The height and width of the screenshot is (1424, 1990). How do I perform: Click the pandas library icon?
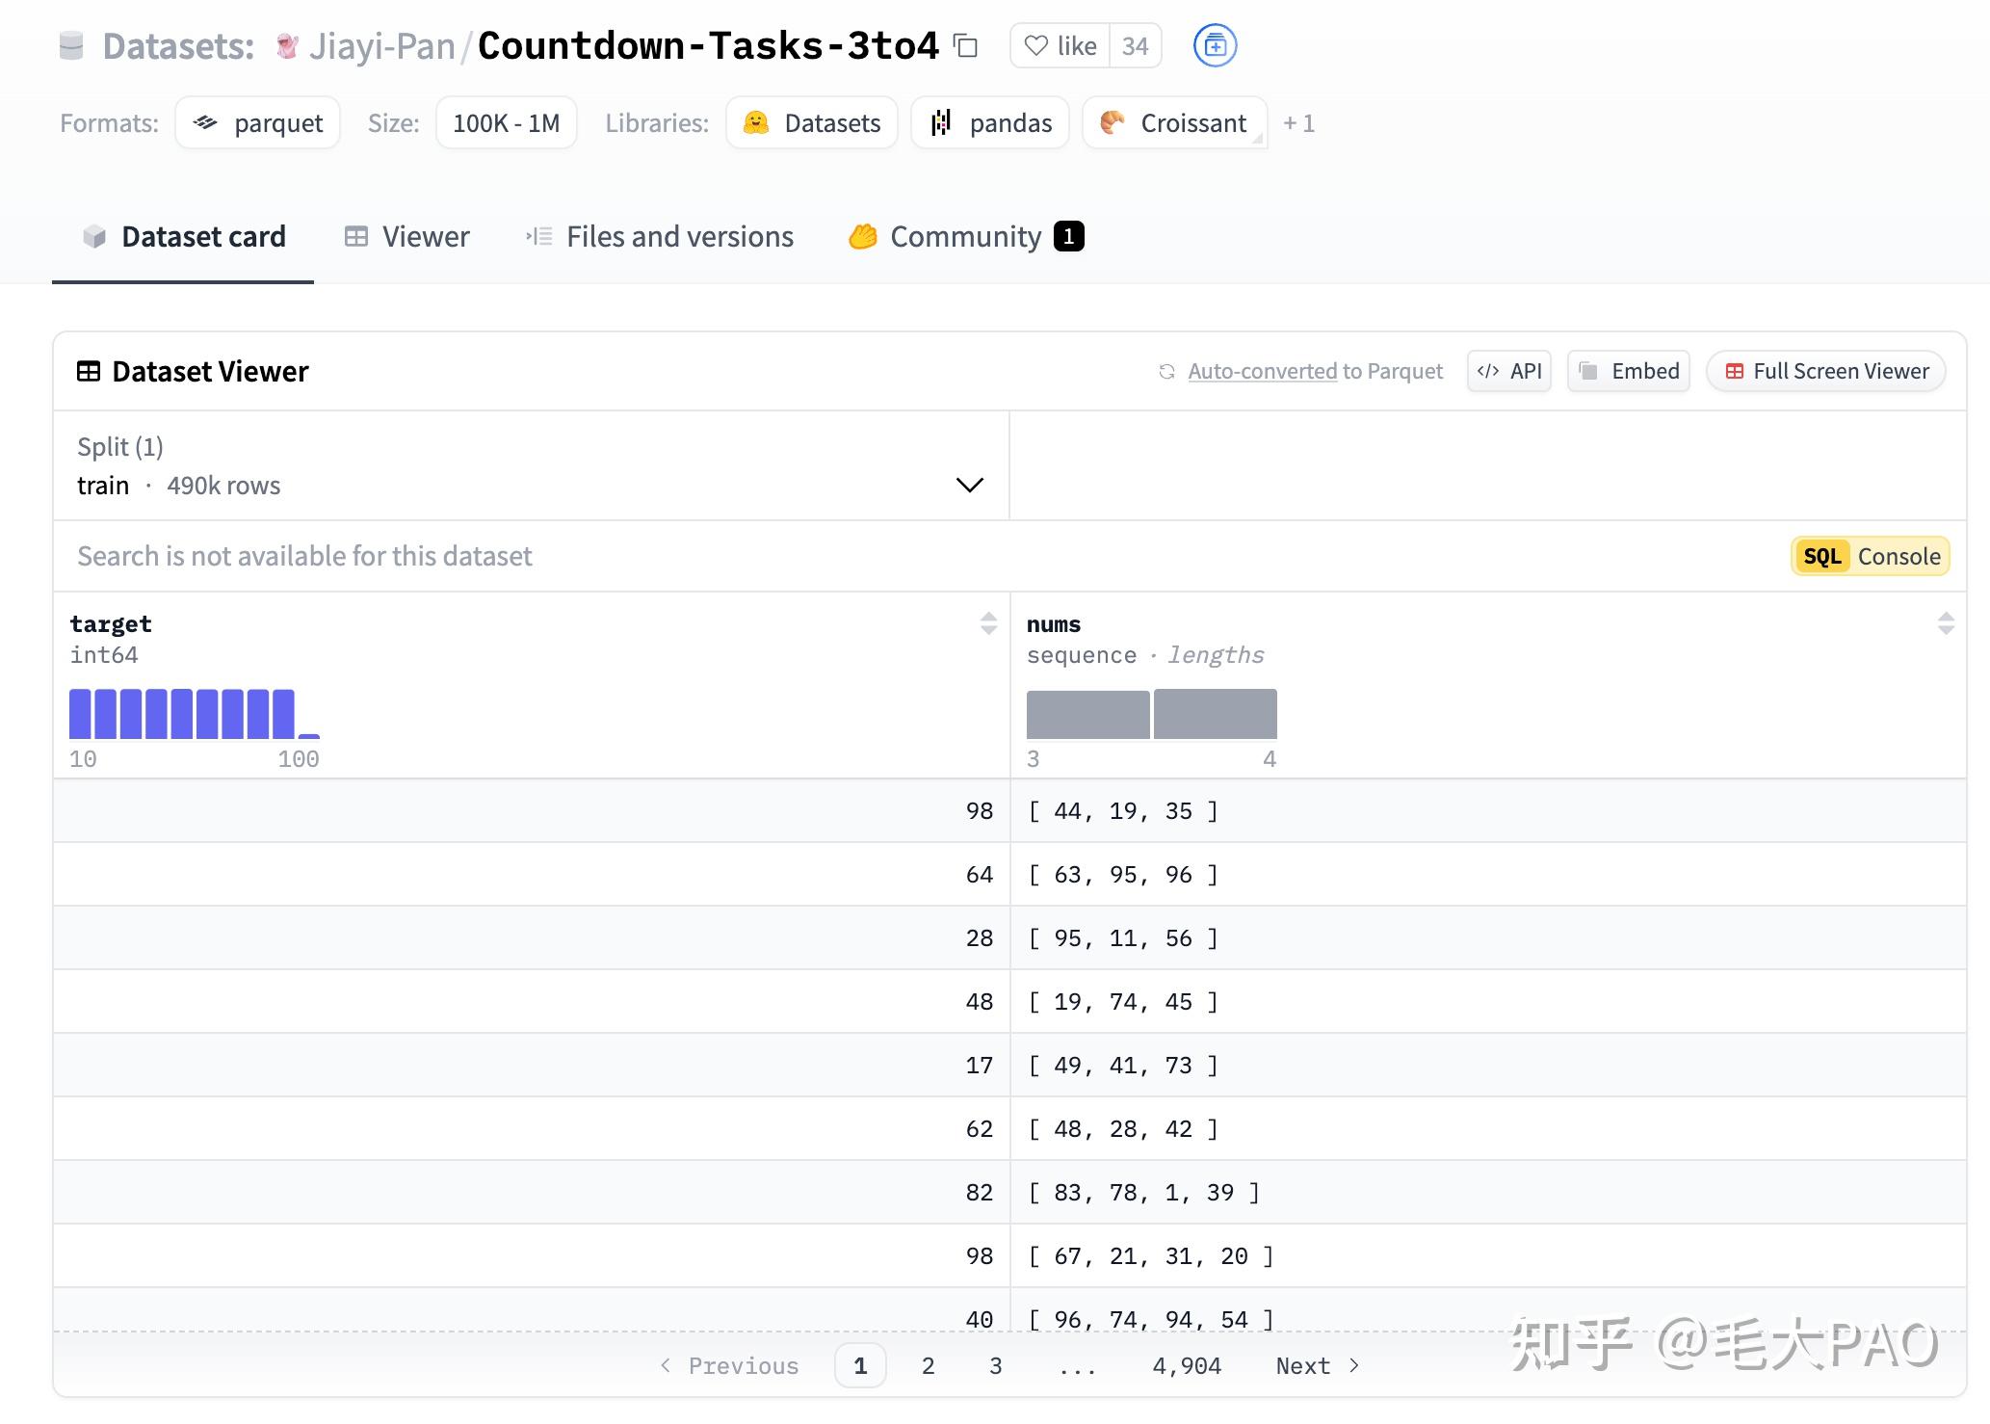939,122
